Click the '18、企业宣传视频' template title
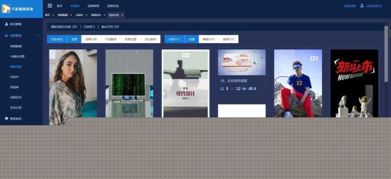 pyautogui.click(x=234, y=81)
